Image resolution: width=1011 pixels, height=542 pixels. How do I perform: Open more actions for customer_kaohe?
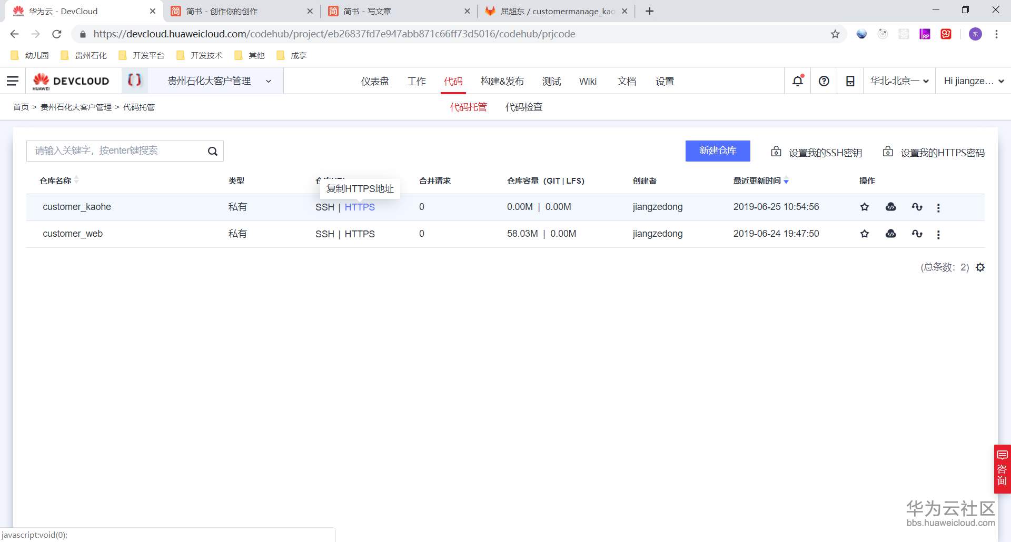tap(938, 207)
